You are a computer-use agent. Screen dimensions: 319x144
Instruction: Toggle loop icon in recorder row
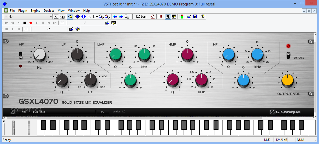point(62,23)
